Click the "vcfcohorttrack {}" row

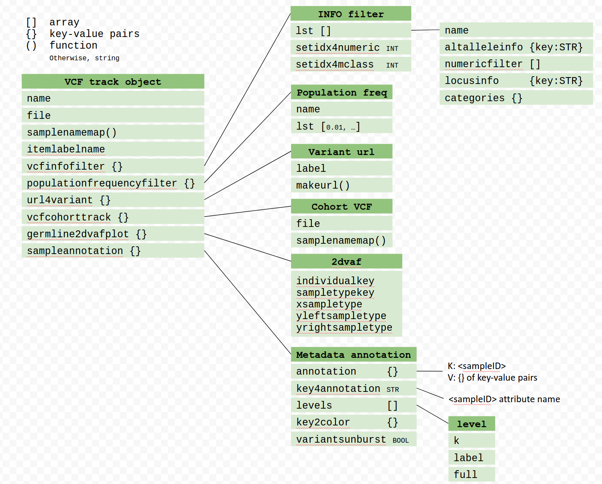pos(113,217)
